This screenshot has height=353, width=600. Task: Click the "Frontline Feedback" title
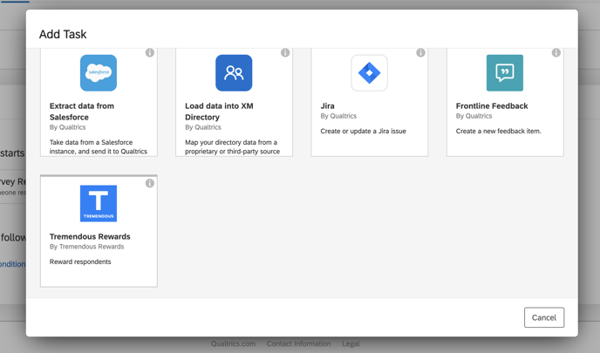(492, 106)
